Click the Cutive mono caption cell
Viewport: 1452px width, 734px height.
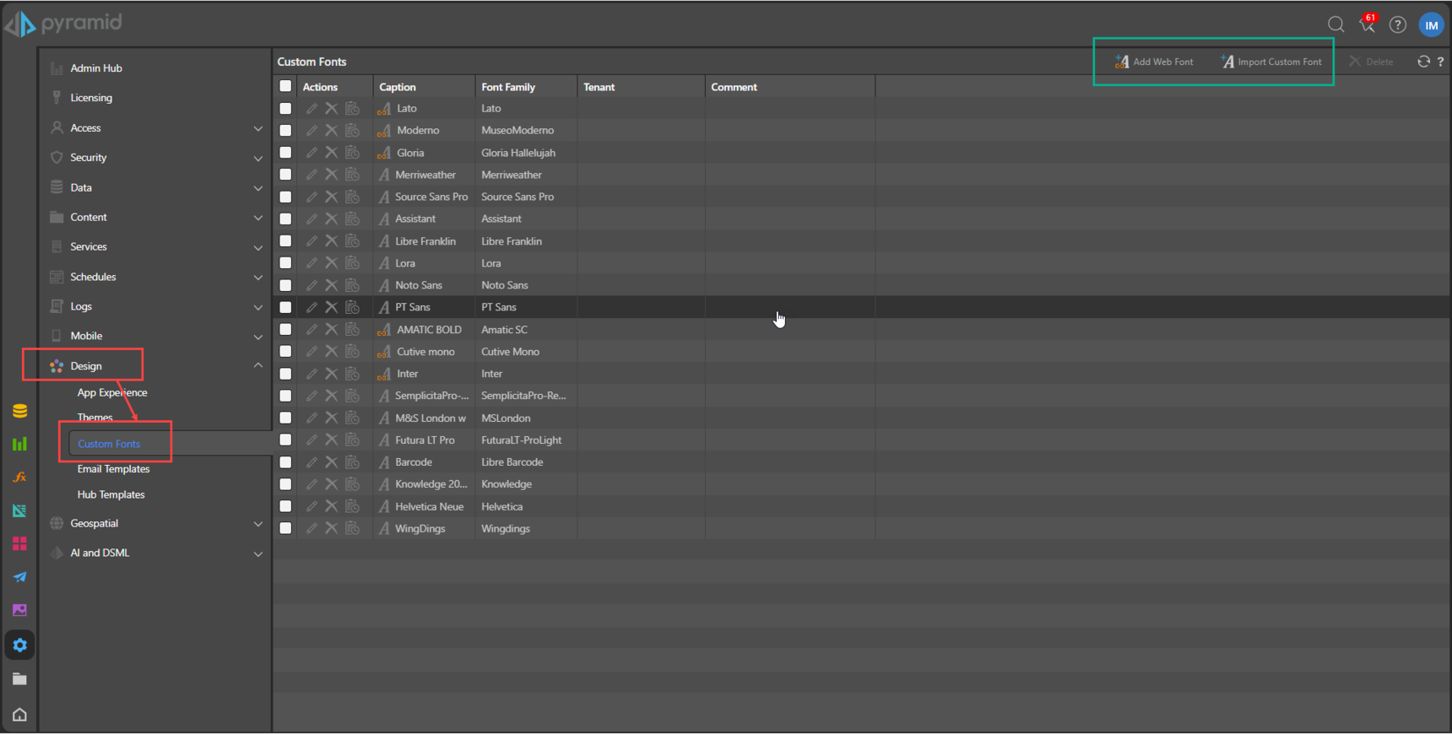425,352
